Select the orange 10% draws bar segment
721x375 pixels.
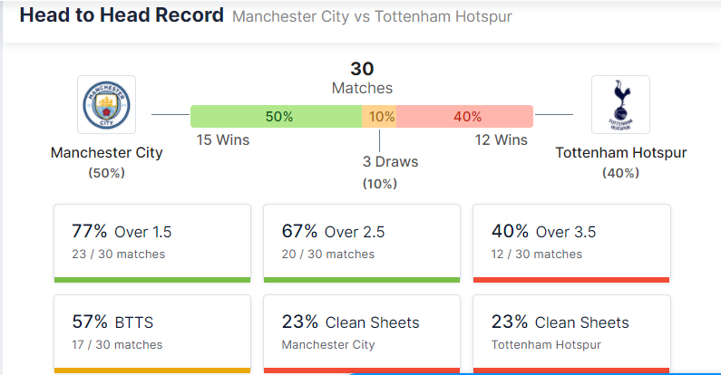[x=380, y=116]
